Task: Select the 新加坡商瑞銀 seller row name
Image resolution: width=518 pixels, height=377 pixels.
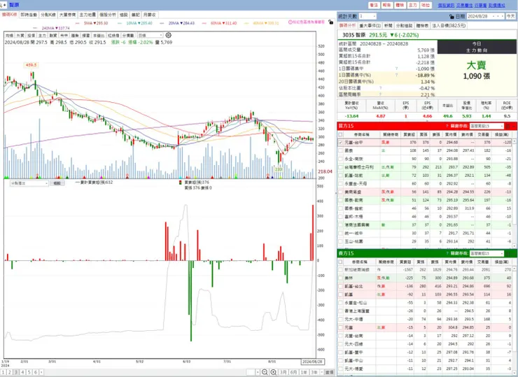Action: click(x=357, y=270)
